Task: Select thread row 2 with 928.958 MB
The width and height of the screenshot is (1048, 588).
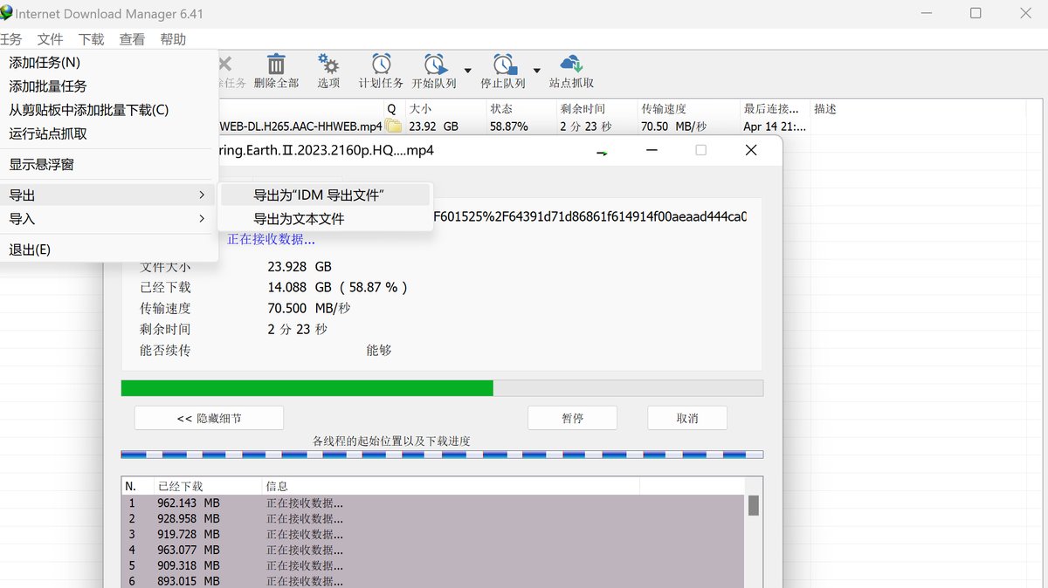Action: pyautogui.click(x=433, y=519)
